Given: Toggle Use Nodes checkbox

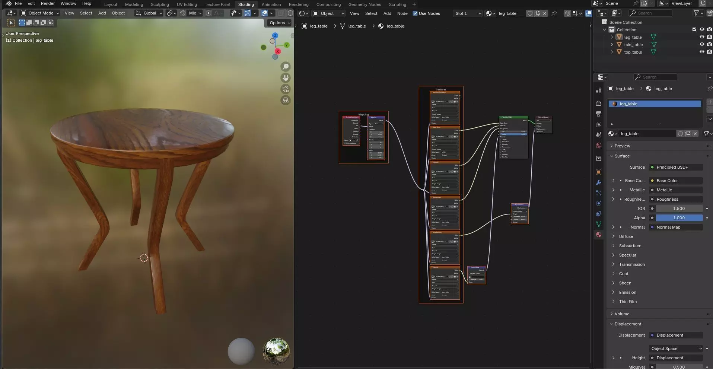Looking at the screenshot, I should (x=415, y=13).
